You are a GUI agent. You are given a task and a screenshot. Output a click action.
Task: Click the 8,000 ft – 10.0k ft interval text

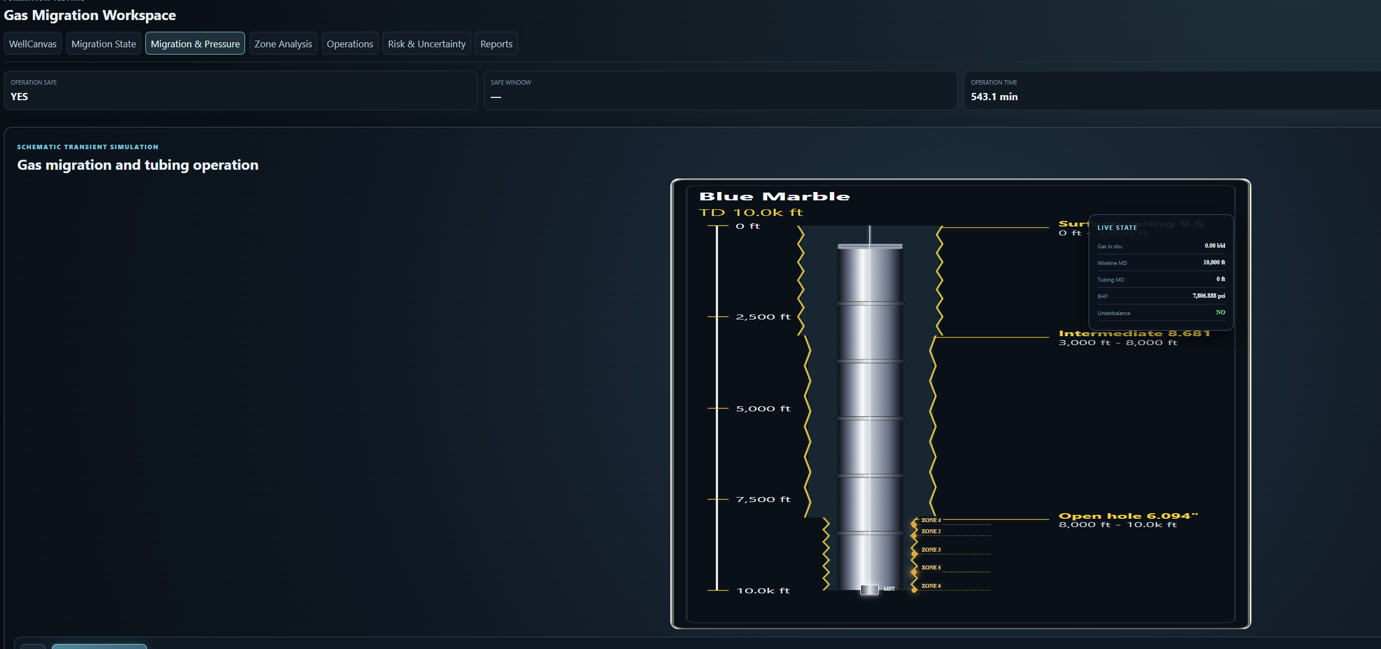(1118, 525)
